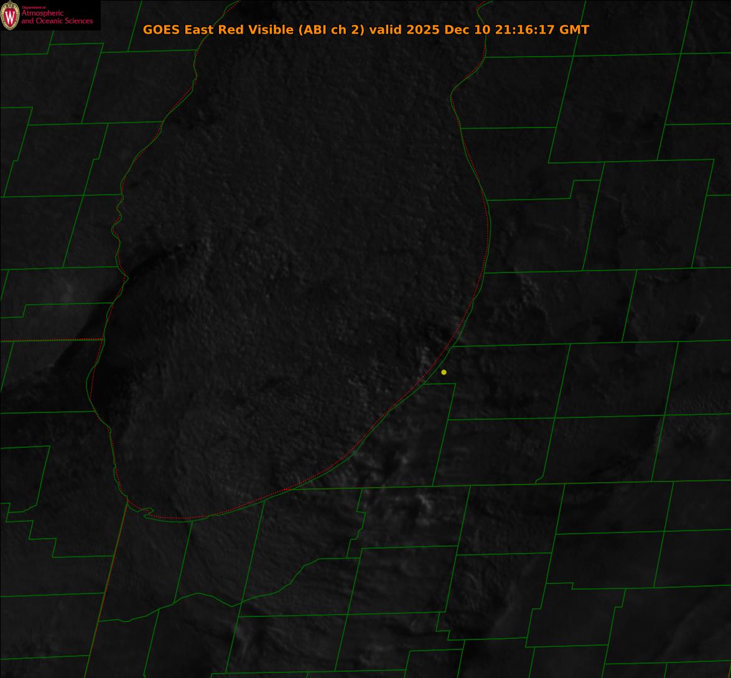Click the dotted horizontal state border at left edge

click(50, 340)
